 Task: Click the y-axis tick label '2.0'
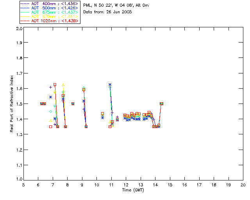tap(19, 29)
